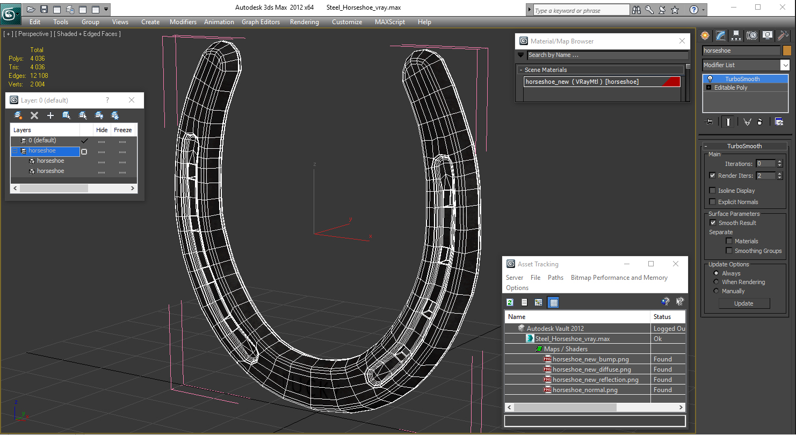Collapse the Scene Materials group

(520, 70)
